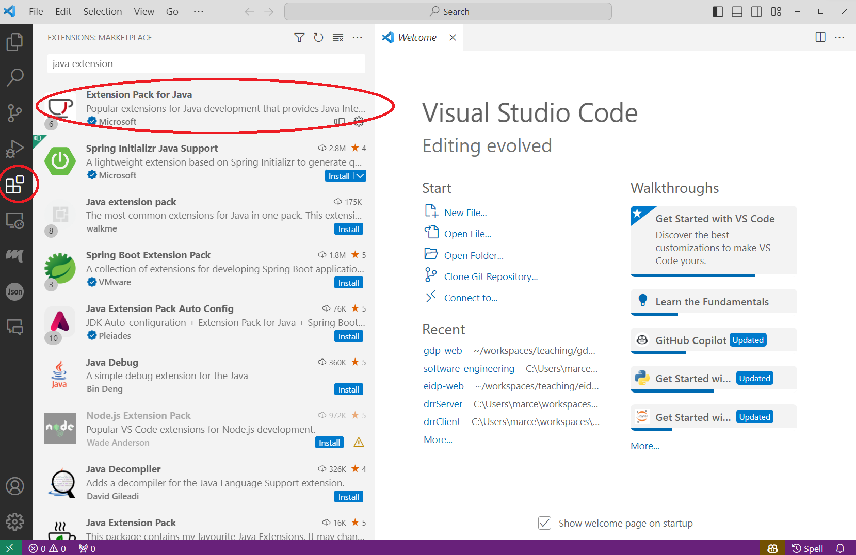
Task: Filter extensions with the funnel icon
Action: (299, 37)
